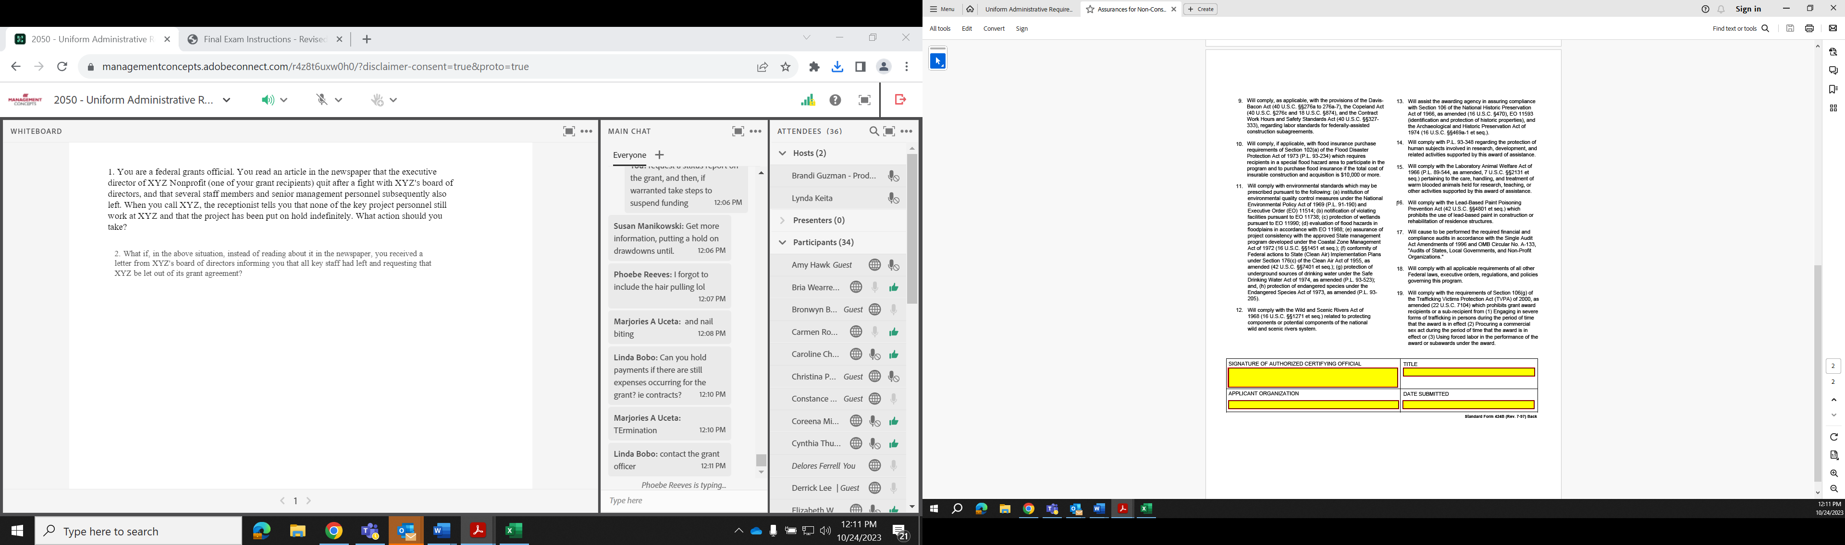Switch to Final Exam Instructions browser tab
This screenshot has width=1845, height=545.
pos(264,39)
